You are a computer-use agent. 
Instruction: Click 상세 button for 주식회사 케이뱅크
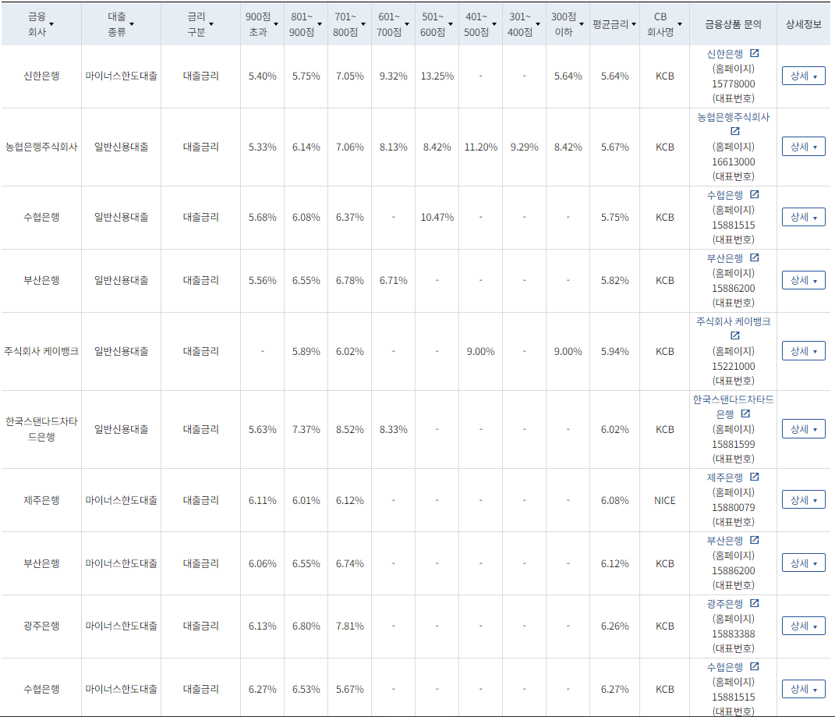[x=803, y=350]
